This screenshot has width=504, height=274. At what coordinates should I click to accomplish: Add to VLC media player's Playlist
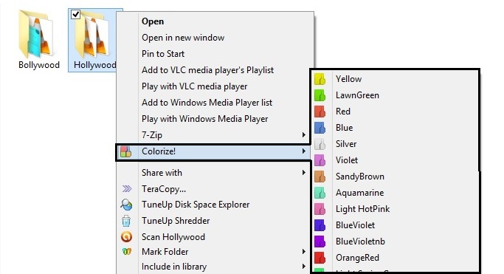pyautogui.click(x=207, y=70)
